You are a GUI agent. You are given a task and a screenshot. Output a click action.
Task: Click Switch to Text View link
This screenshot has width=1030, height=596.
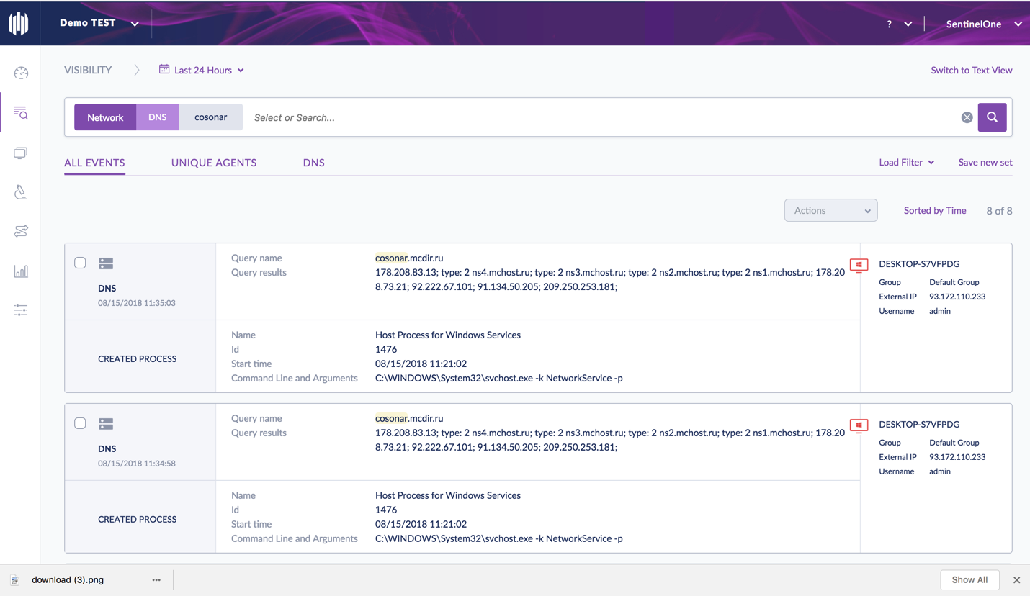(x=971, y=70)
